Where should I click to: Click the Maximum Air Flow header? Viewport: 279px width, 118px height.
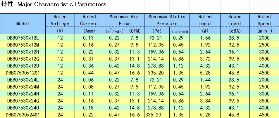pos(124,20)
